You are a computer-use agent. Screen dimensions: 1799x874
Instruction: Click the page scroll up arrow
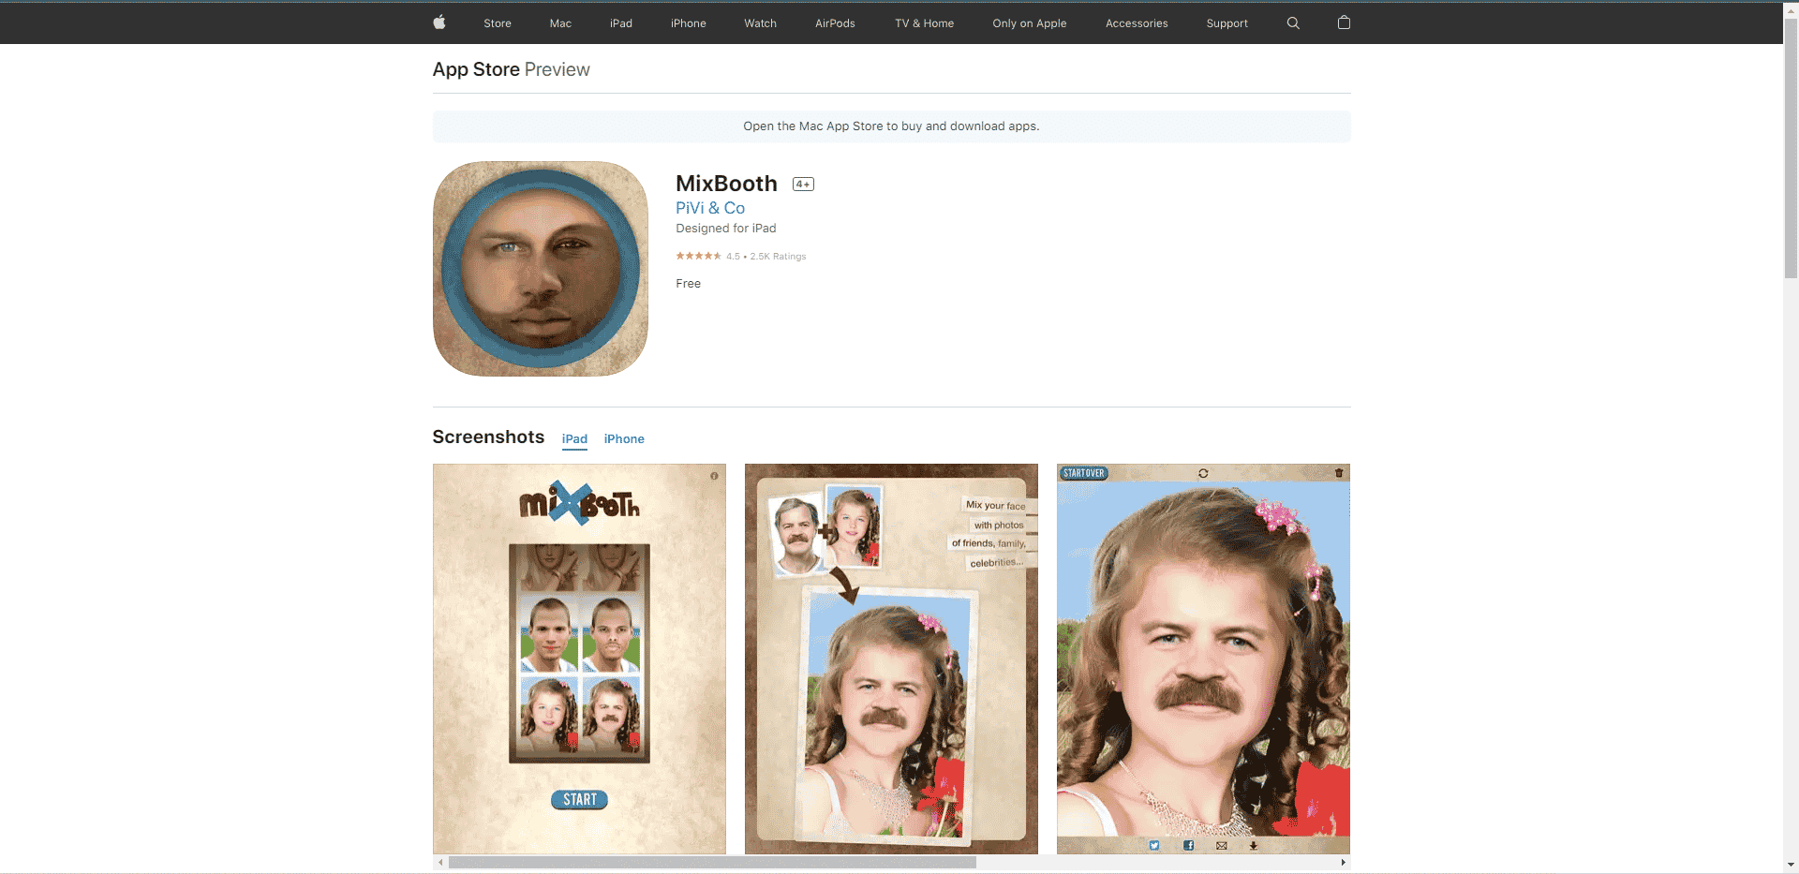point(1791,10)
